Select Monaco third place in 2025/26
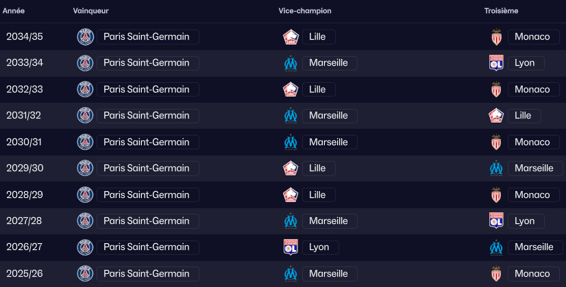The image size is (566, 287). pos(532,274)
